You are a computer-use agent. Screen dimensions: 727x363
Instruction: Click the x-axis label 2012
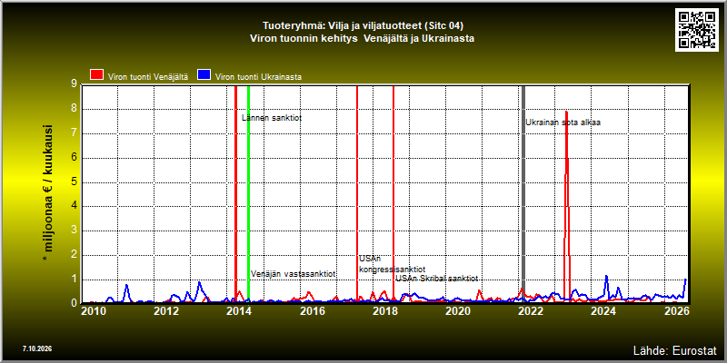coord(166,310)
